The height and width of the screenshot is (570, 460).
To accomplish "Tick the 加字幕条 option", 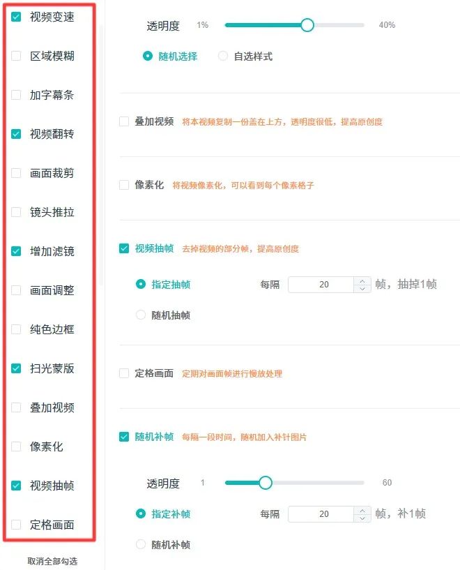I will (16, 95).
